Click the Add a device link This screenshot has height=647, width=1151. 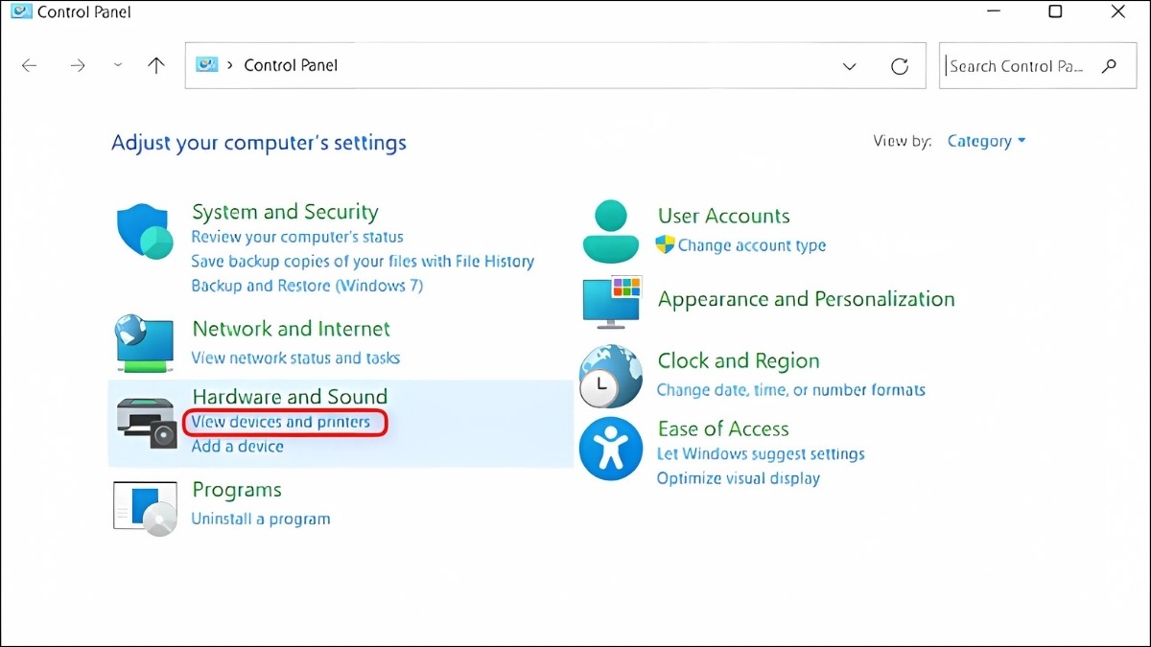tap(237, 446)
